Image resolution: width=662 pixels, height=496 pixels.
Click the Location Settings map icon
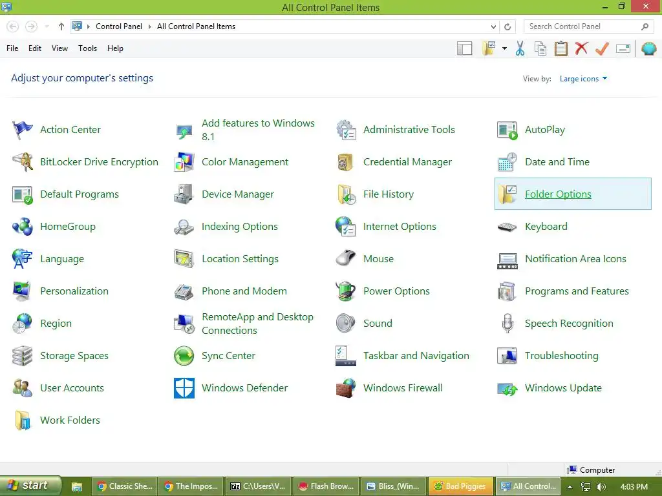184,259
